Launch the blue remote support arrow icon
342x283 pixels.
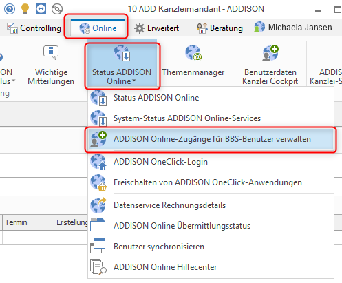click(x=41, y=9)
